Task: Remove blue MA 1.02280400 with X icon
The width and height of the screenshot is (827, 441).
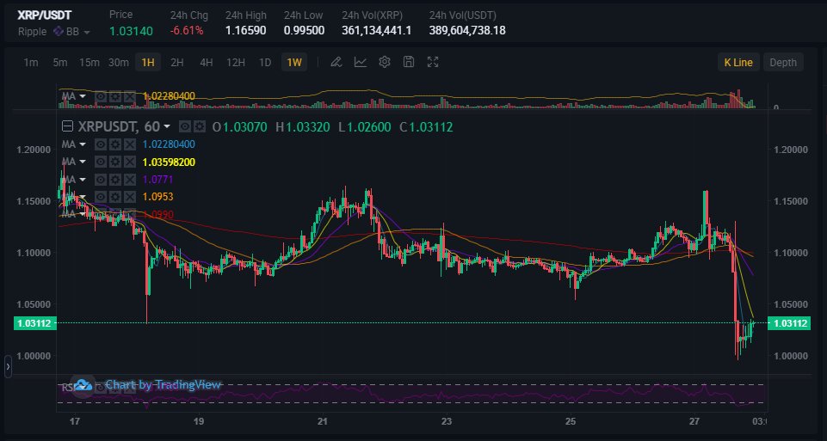Action: click(130, 144)
